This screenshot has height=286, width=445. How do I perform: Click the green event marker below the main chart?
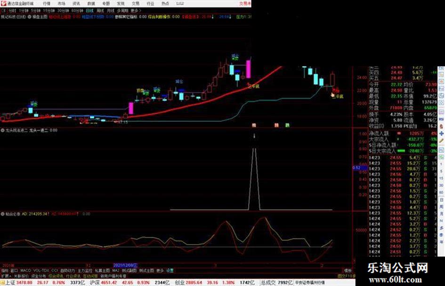click(x=287, y=125)
